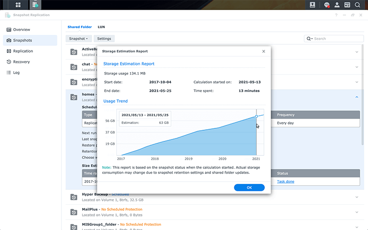
Task: Click the chat shared folder snapshot icon
Action: tap(74, 66)
